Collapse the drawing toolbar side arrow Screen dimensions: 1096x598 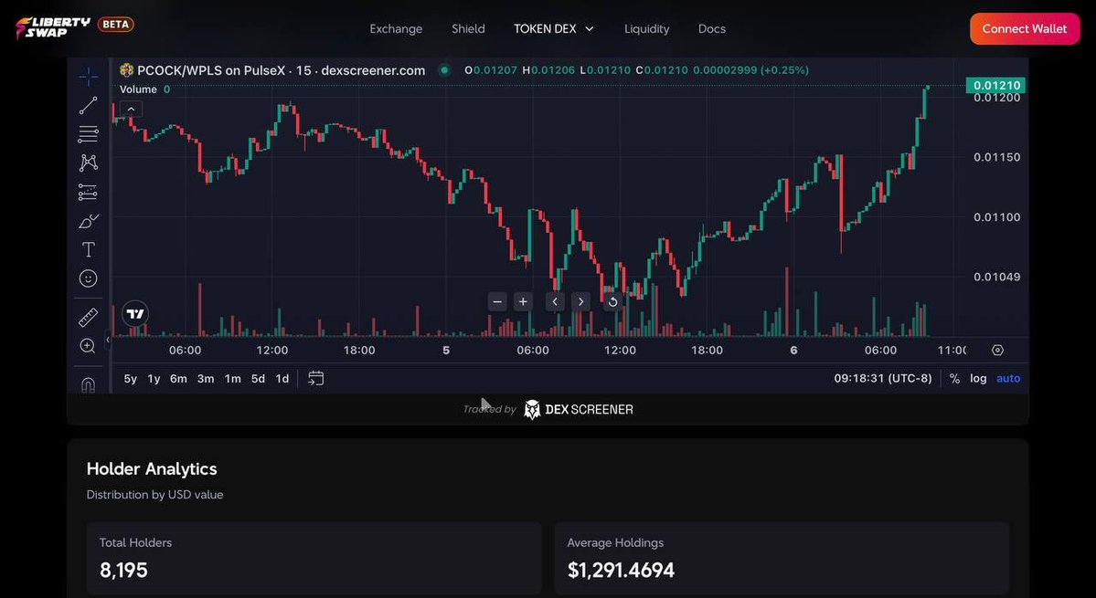point(108,340)
